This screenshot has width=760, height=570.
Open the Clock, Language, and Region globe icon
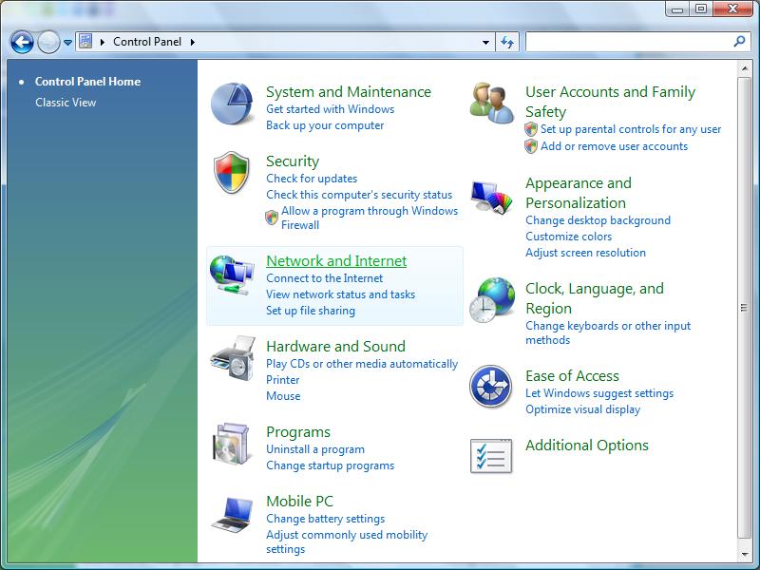(492, 299)
